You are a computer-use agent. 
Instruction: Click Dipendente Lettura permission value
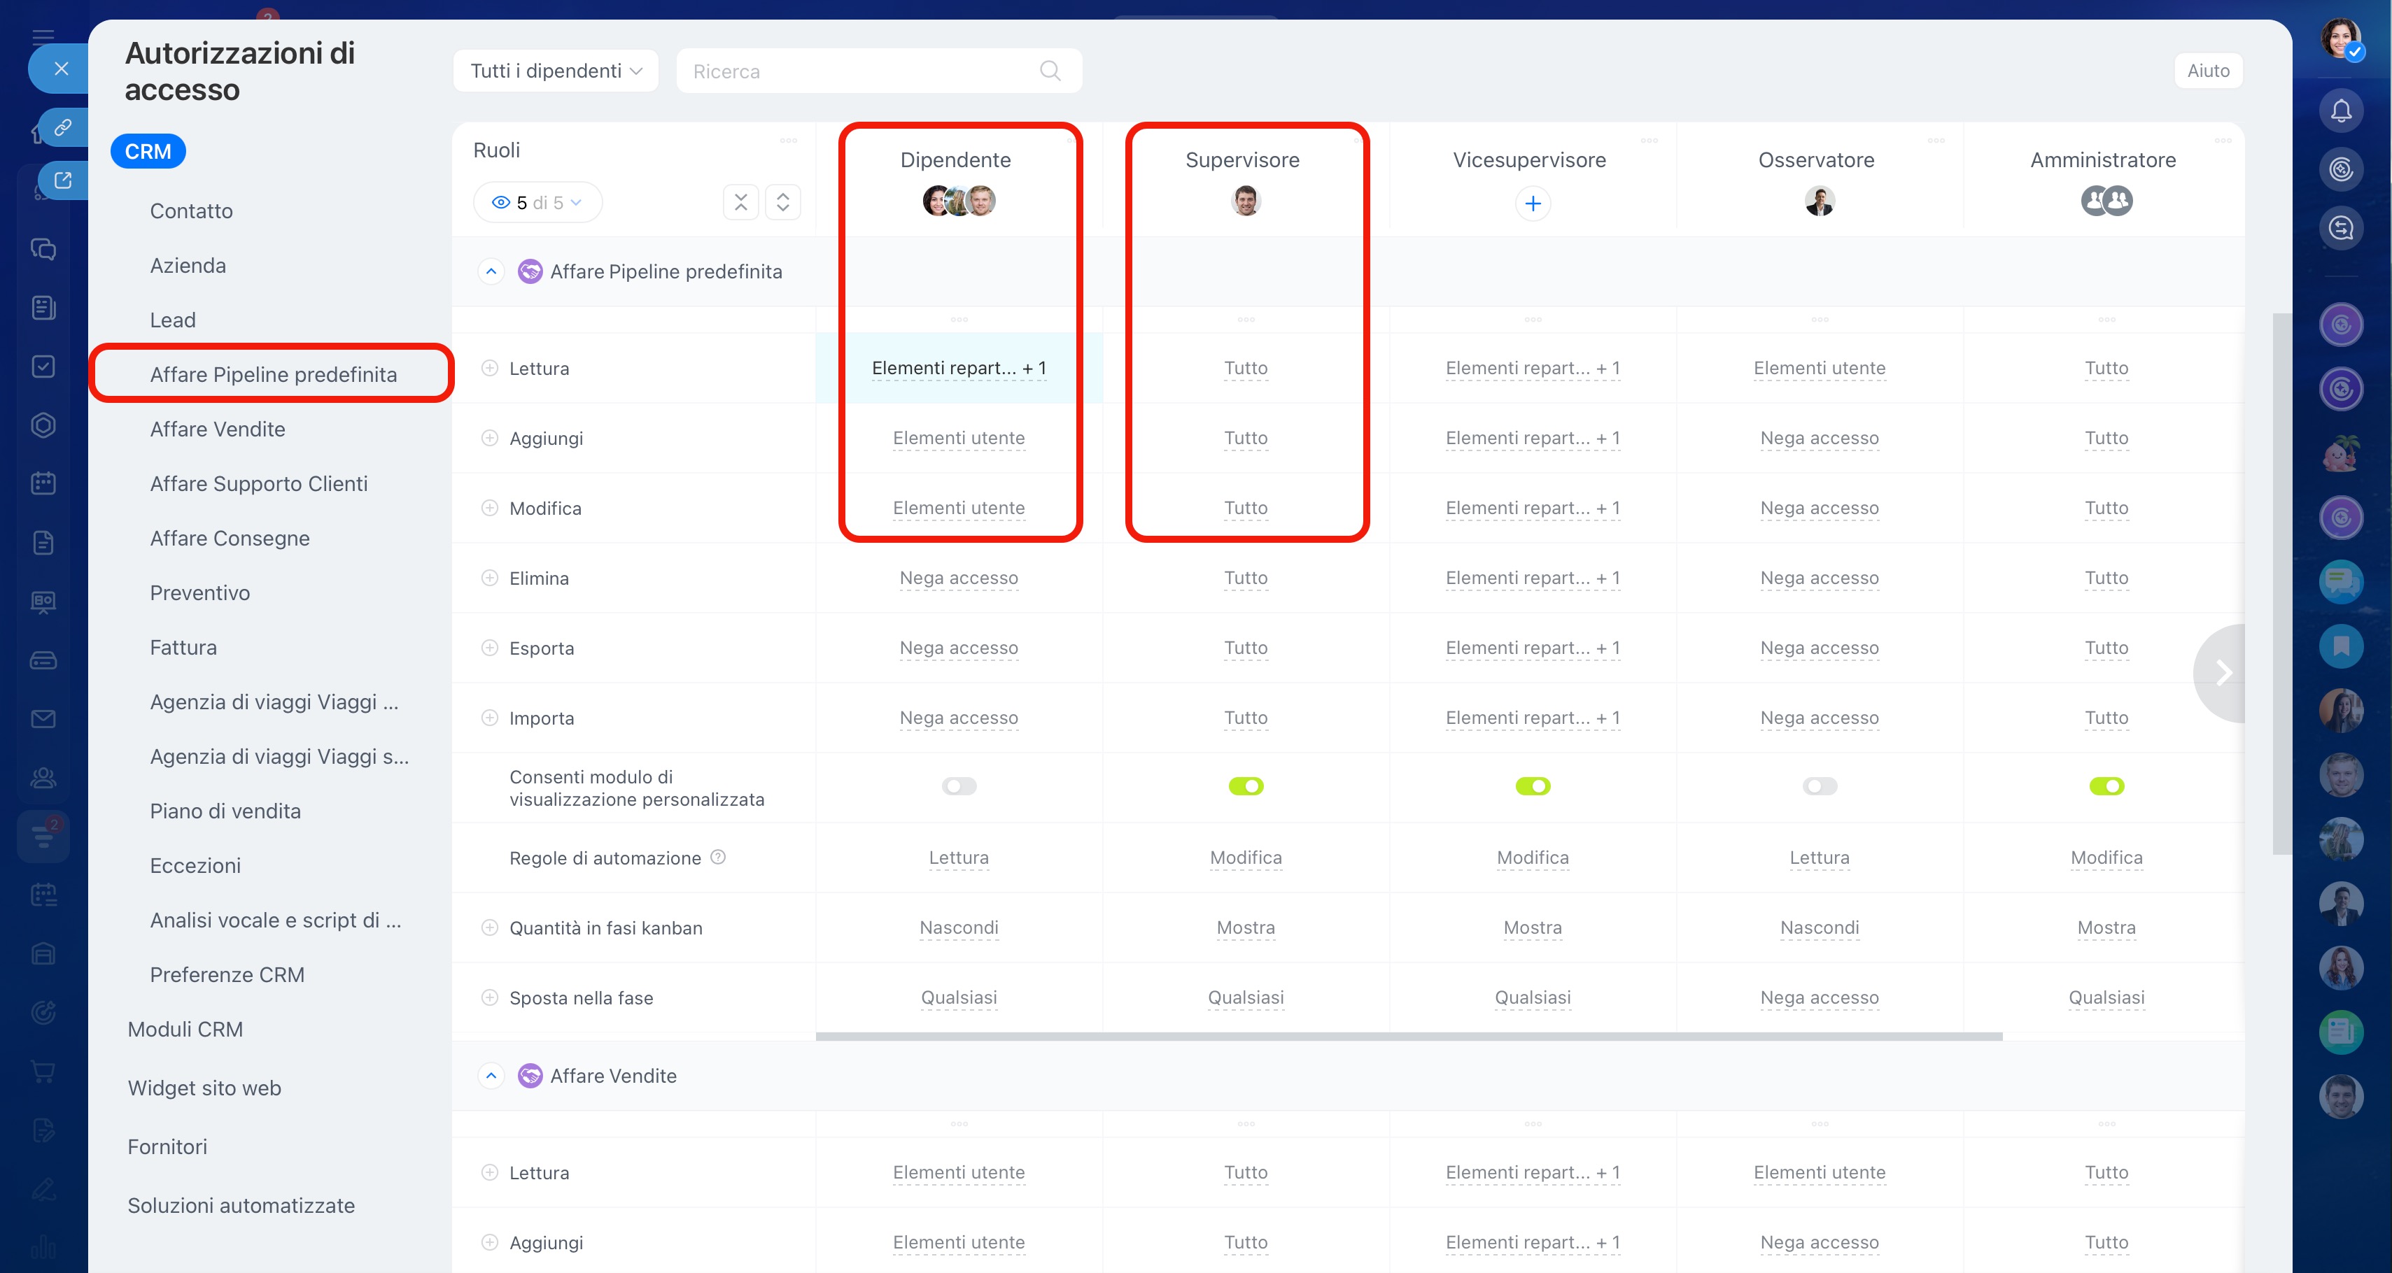click(x=958, y=369)
